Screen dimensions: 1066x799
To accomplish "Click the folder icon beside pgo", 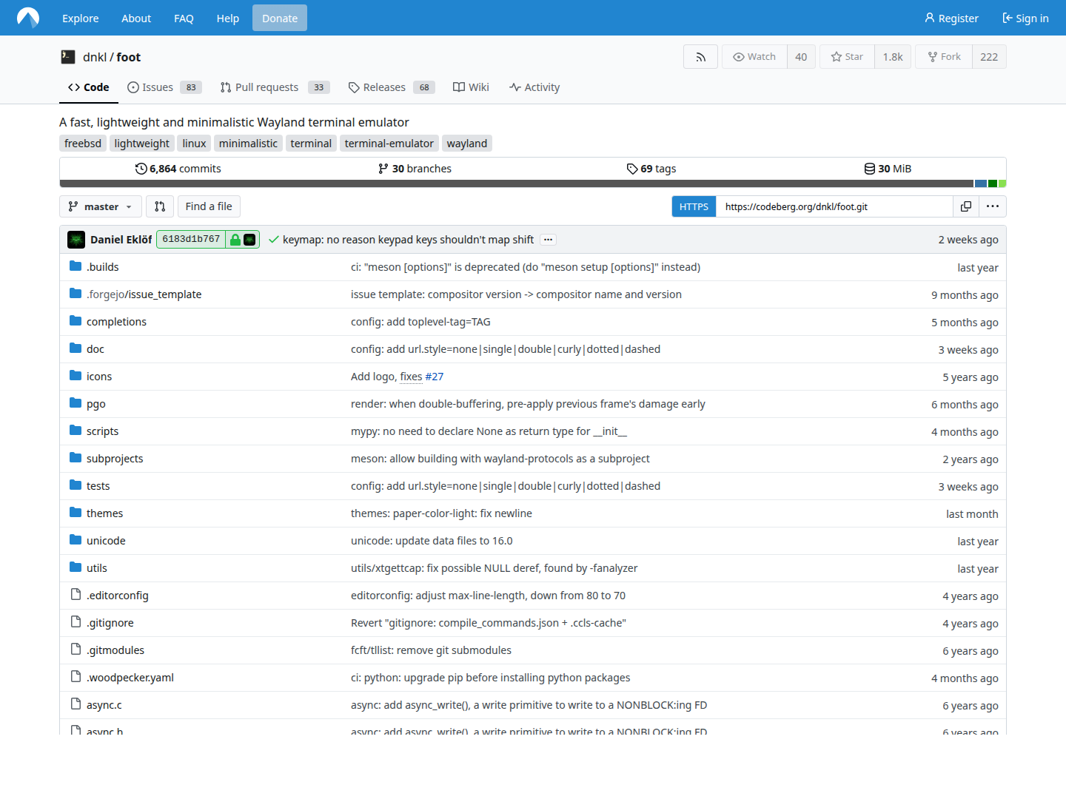I will 76,403.
